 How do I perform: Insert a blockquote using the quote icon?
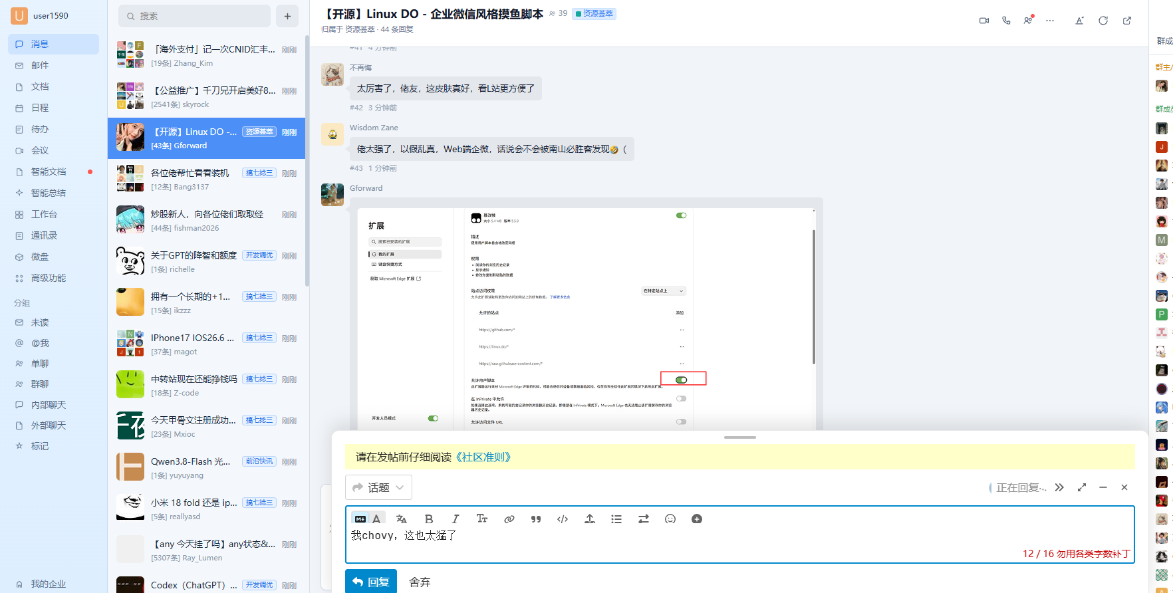coord(536,519)
